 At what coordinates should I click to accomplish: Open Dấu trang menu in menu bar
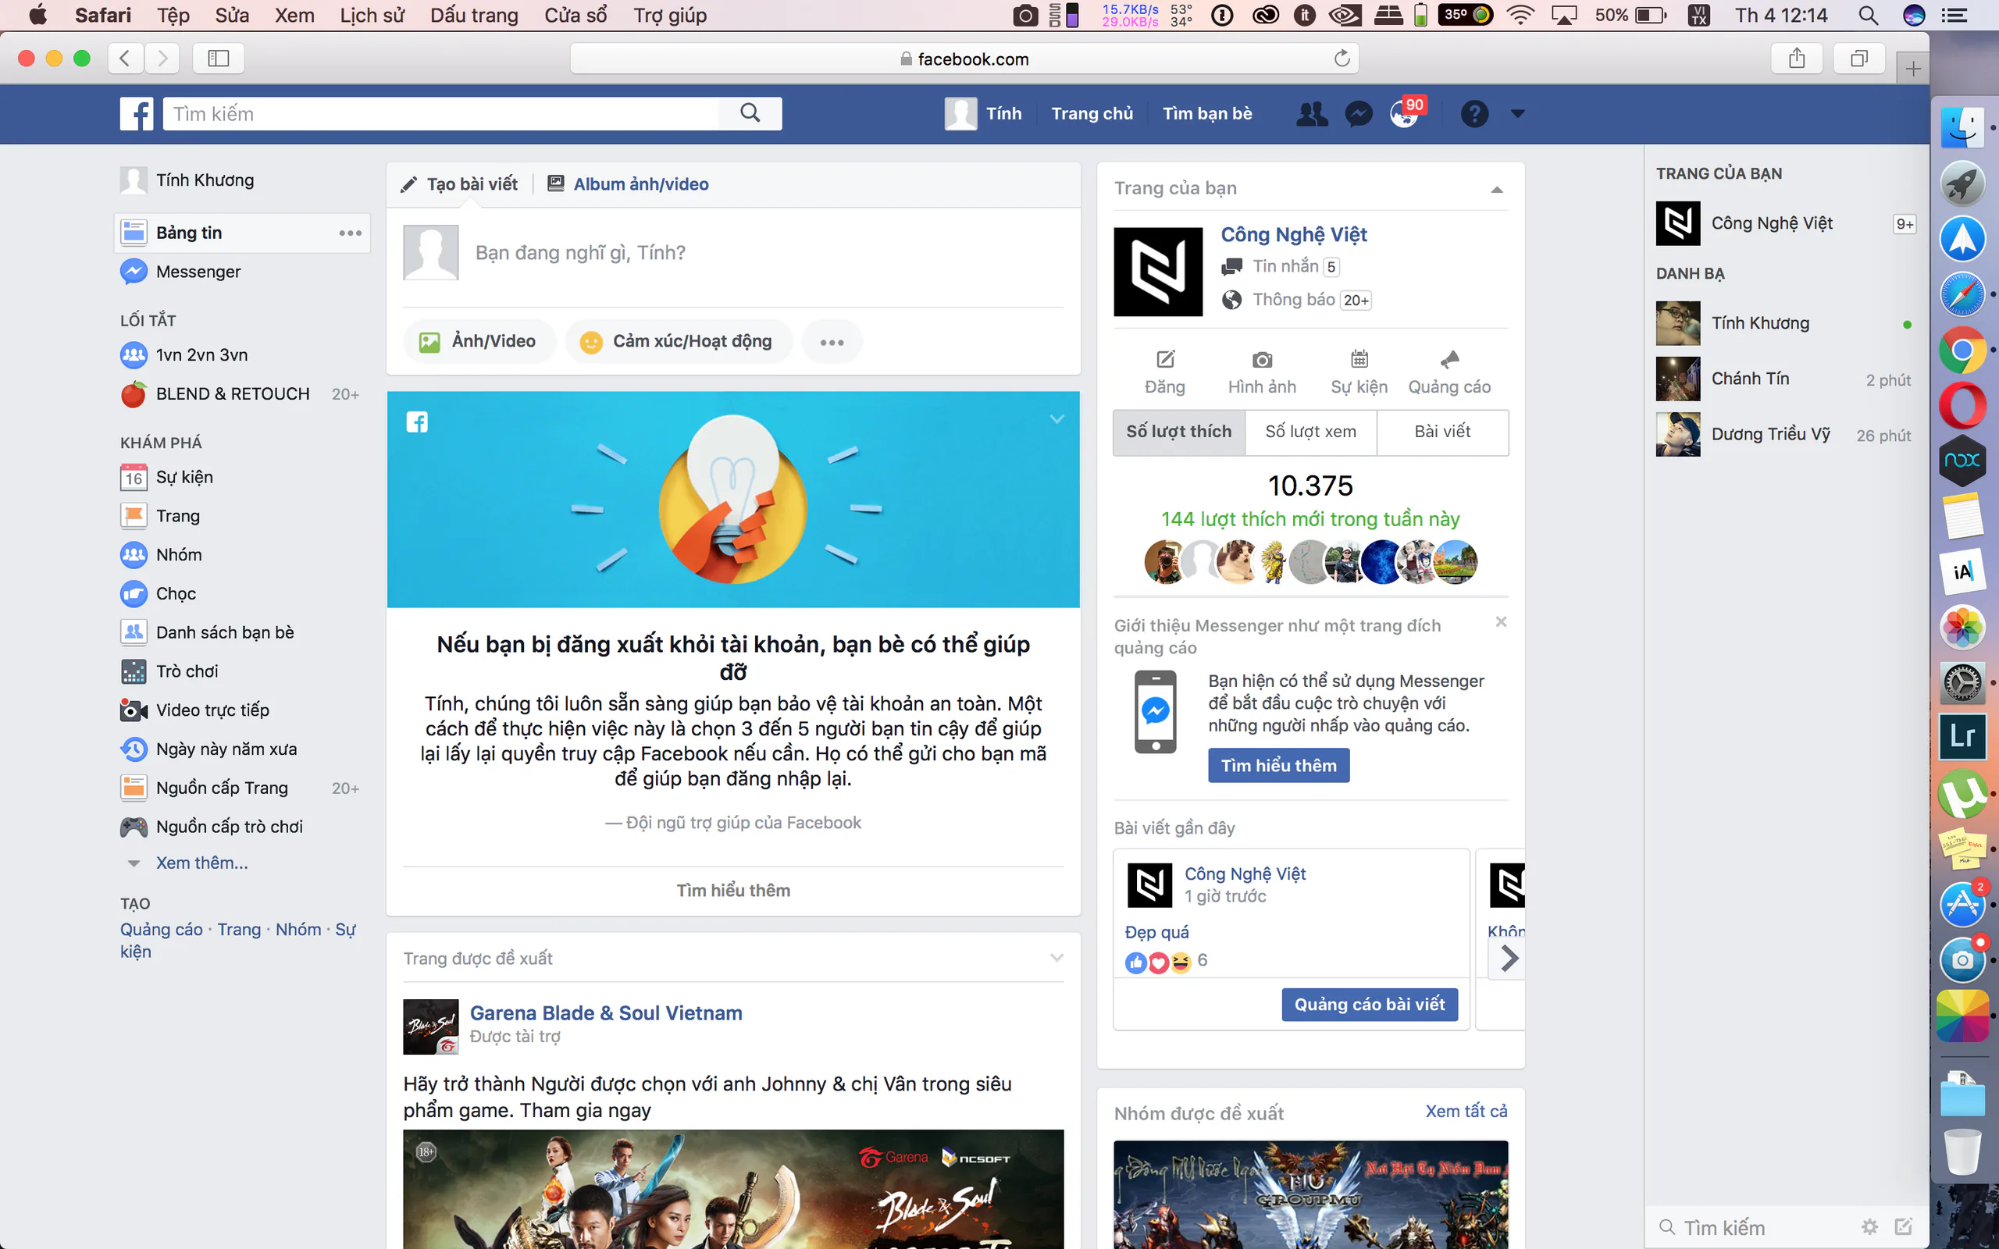[474, 15]
